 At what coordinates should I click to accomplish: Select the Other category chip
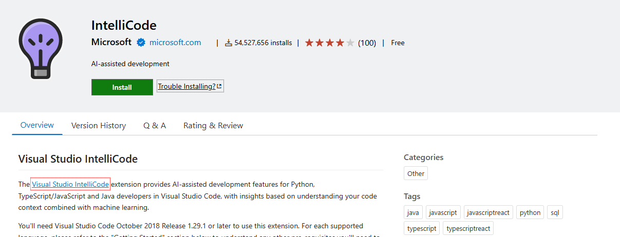pyautogui.click(x=416, y=173)
